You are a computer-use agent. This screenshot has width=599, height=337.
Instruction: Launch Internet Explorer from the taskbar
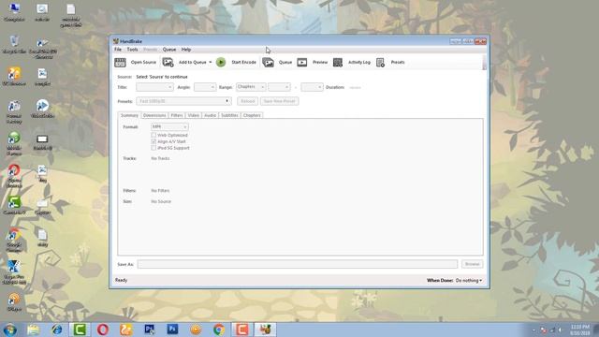(57, 330)
